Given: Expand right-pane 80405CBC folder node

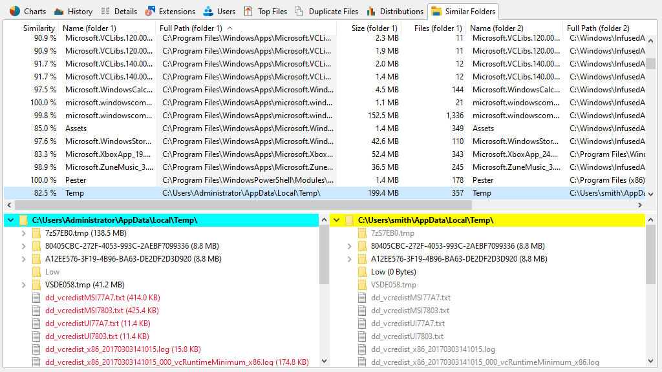Looking at the screenshot, I should click(350, 246).
